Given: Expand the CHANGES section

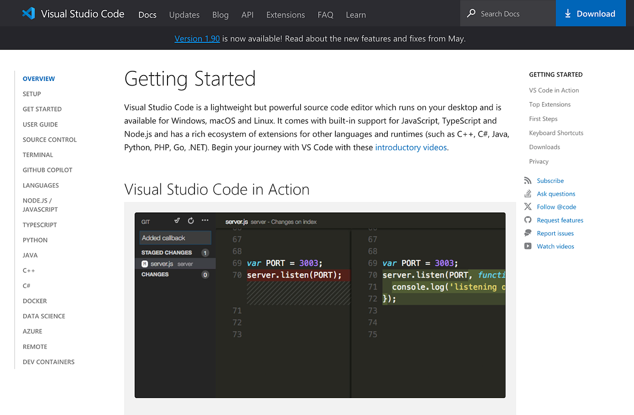Looking at the screenshot, I should click(x=156, y=274).
